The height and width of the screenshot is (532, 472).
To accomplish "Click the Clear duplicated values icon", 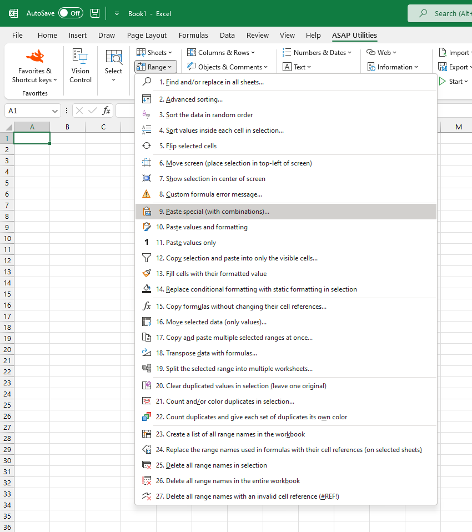I will [x=147, y=386].
